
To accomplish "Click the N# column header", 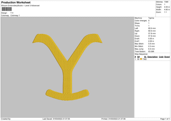I will tap(139, 57).
